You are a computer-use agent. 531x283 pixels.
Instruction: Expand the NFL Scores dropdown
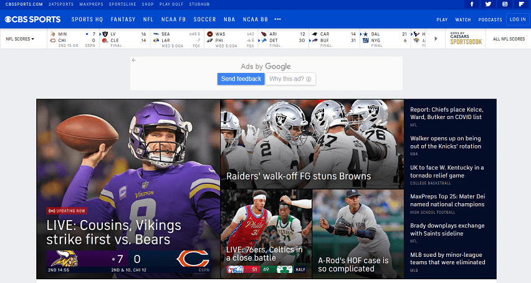[20, 39]
